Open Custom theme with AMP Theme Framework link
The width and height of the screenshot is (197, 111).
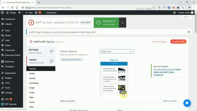point(167,72)
